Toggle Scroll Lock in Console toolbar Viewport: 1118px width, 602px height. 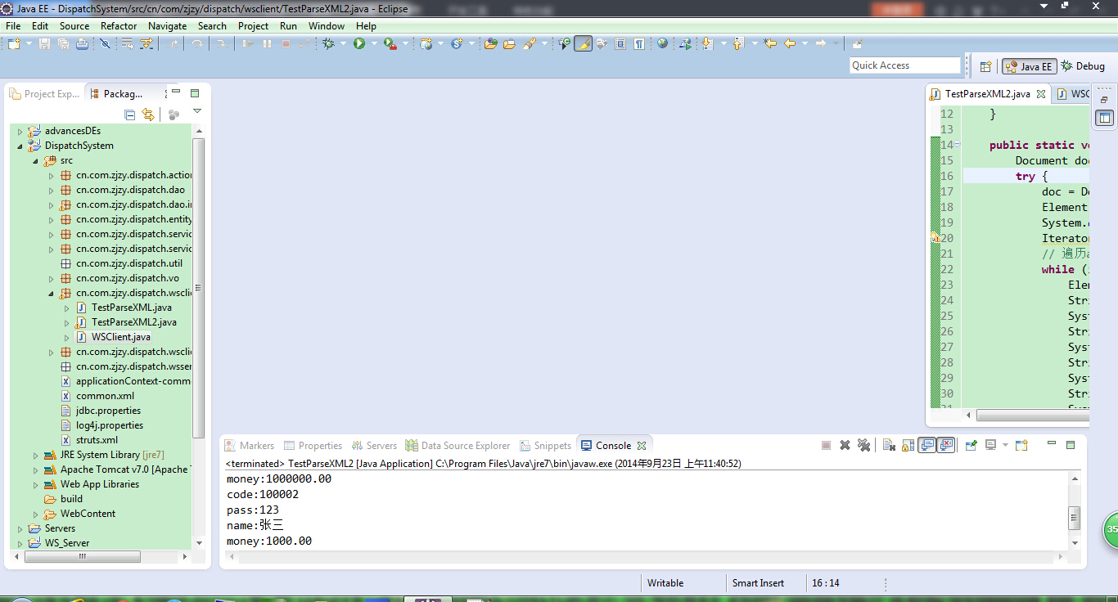pyautogui.click(x=908, y=446)
